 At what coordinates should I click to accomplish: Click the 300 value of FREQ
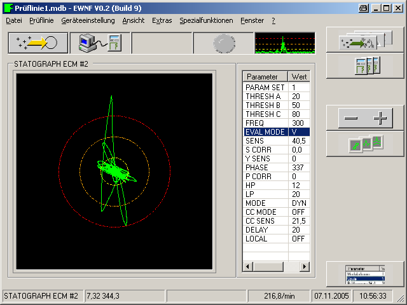click(x=298, y=123)
